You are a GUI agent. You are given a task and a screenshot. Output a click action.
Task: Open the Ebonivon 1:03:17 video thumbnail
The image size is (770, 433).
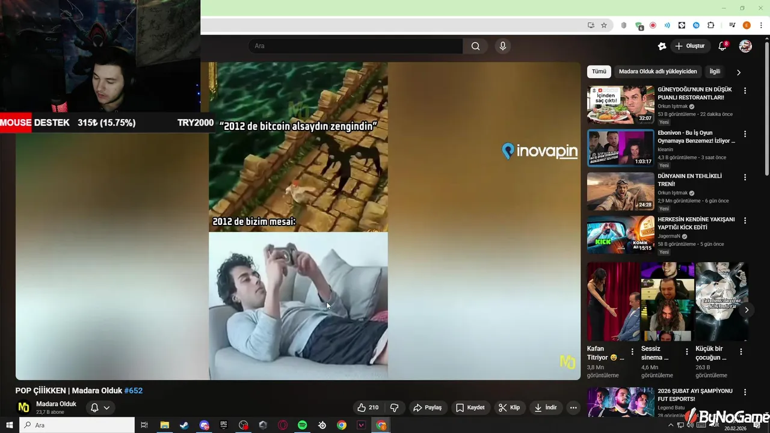tap(620, 148)
